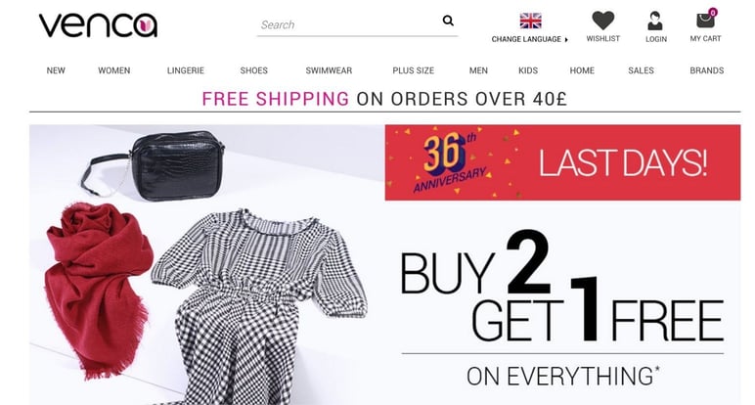Click the UK flag icon

(x=531, y=22)
